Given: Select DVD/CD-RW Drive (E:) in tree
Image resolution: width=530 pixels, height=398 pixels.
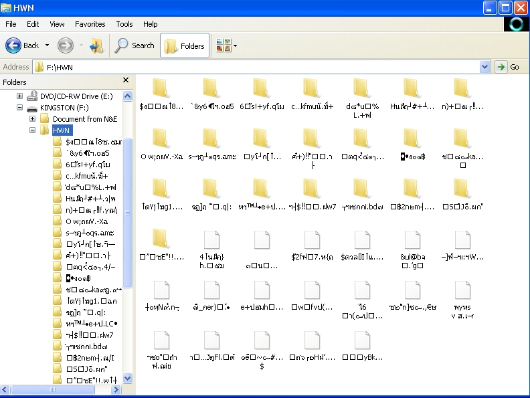Looking at the screenshot, I should coord(76,96).
